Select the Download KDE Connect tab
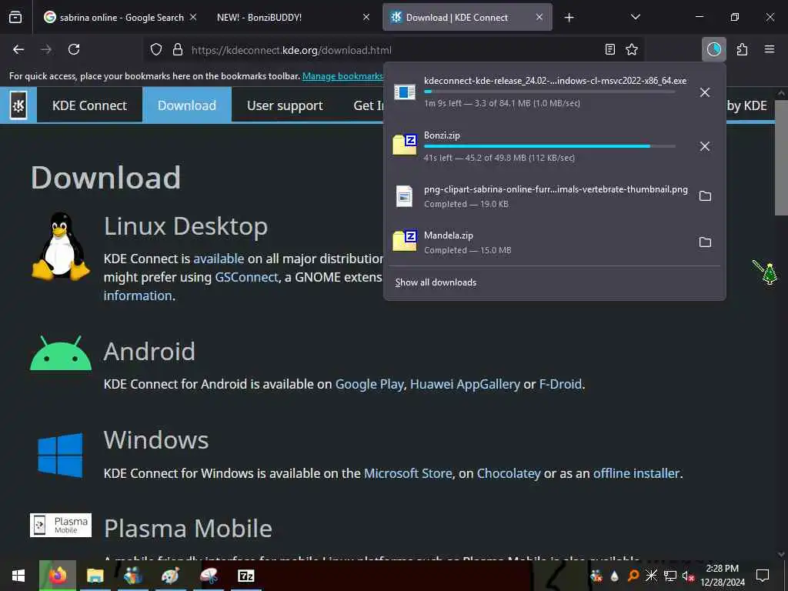 (467, 18)
